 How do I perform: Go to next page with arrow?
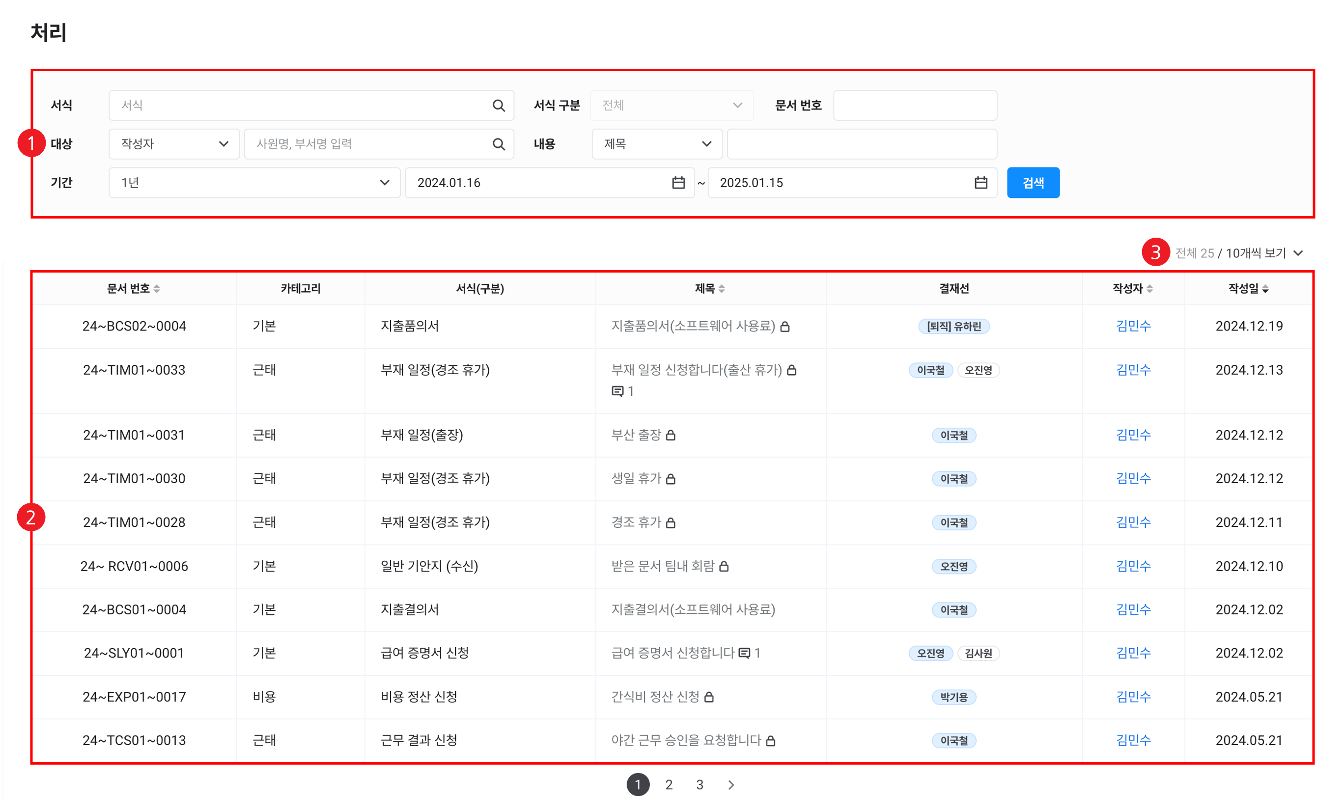[730, 785]
